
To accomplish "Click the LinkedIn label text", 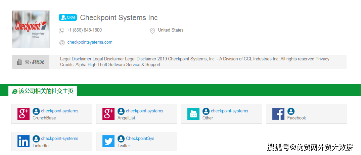I will 41,146.
